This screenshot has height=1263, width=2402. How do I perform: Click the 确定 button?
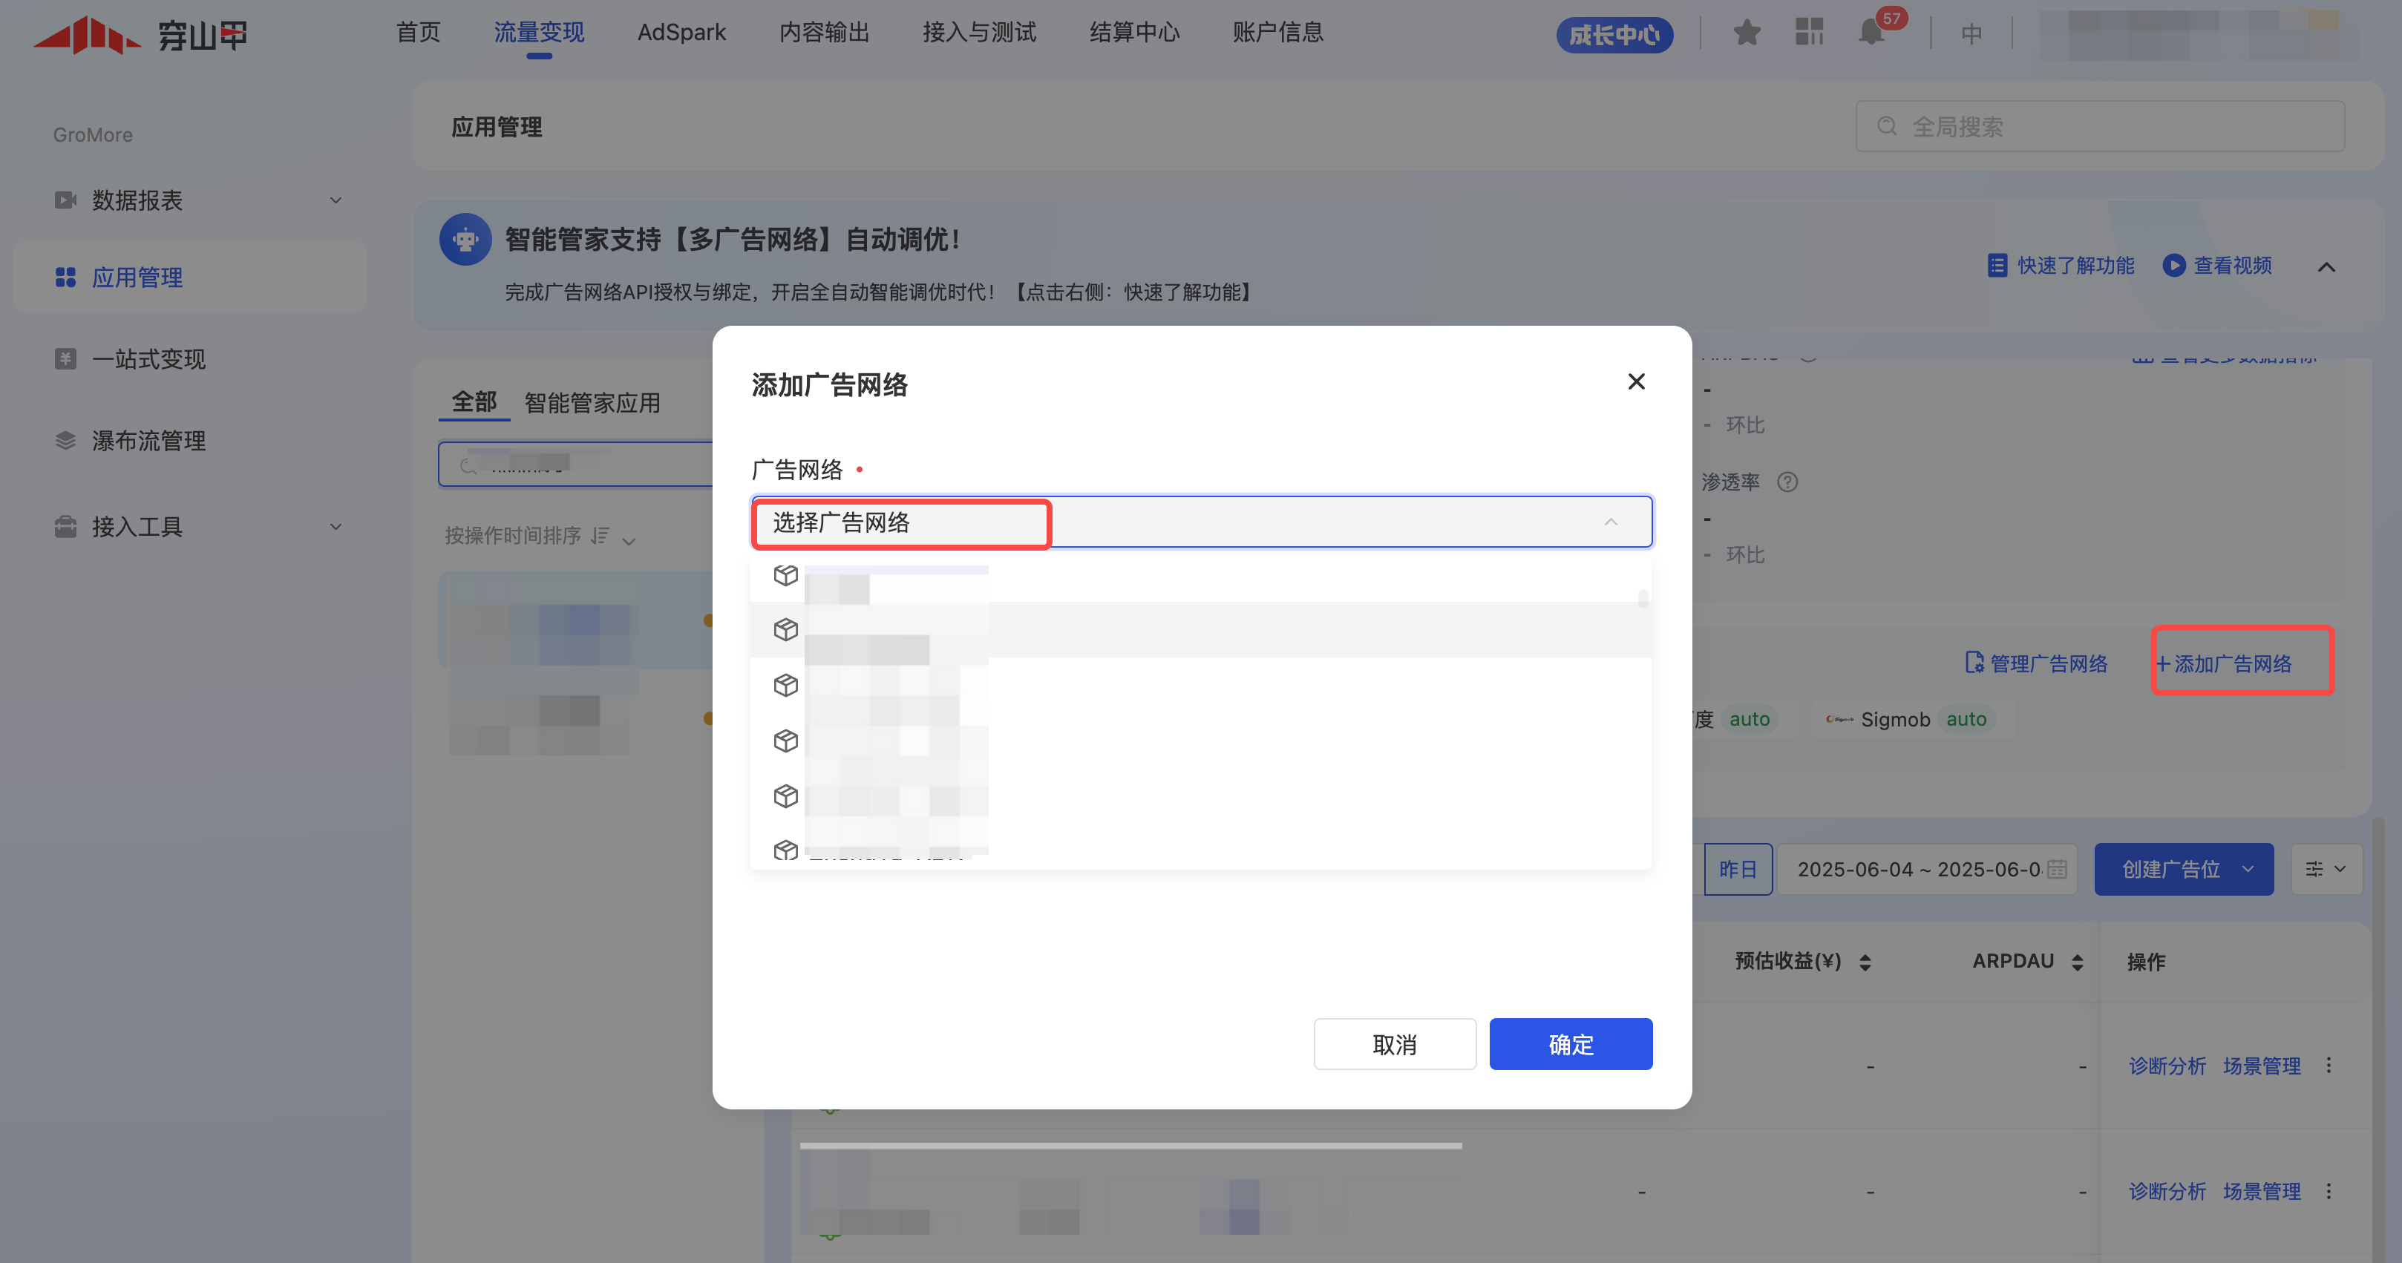1570,1044
